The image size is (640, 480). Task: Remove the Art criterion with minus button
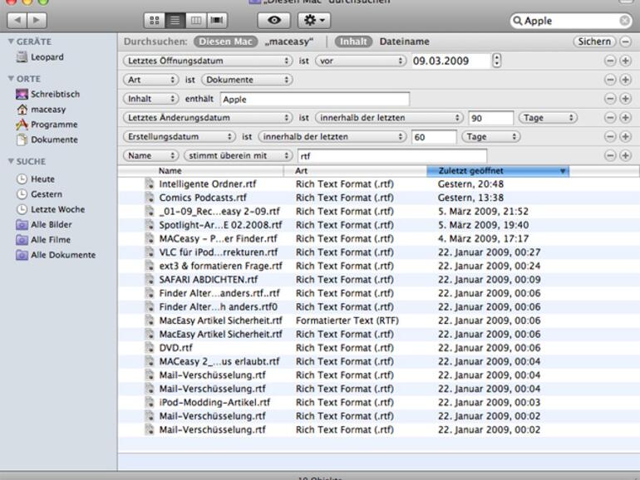point(609,80)
